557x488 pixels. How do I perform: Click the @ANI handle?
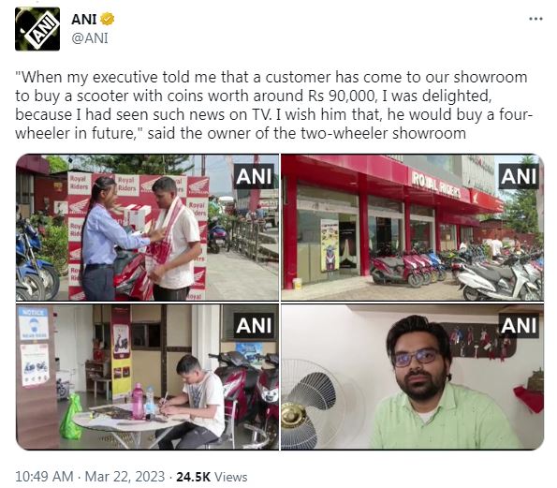90,38
